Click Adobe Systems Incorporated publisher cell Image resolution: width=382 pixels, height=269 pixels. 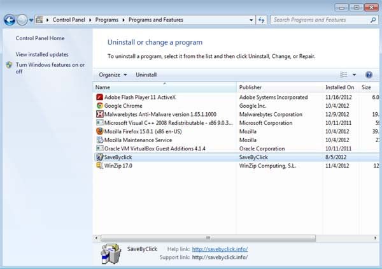pos(273,98)
